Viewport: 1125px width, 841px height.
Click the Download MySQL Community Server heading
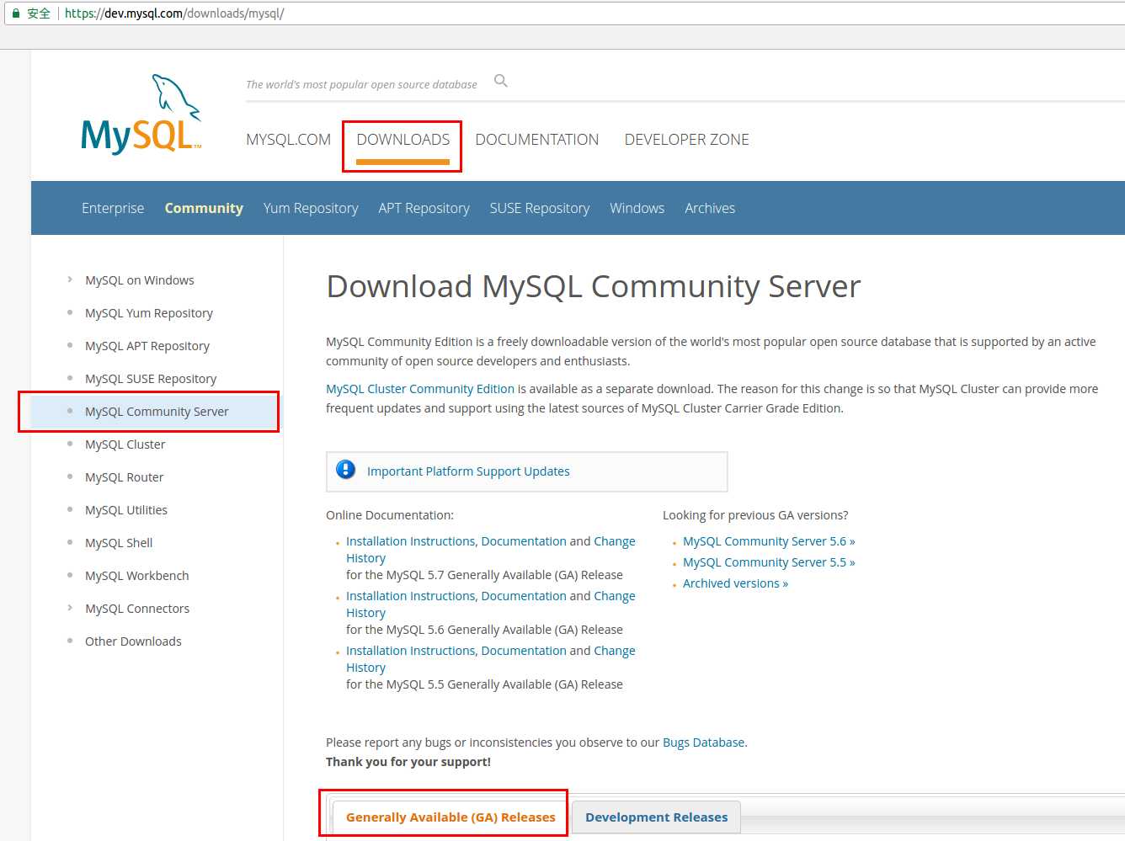click(594, 286)
